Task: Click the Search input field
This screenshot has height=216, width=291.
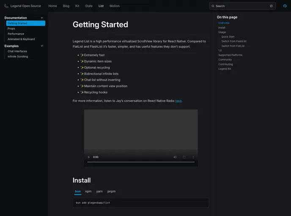Action: pyautogui.click(x=242, y=6)
